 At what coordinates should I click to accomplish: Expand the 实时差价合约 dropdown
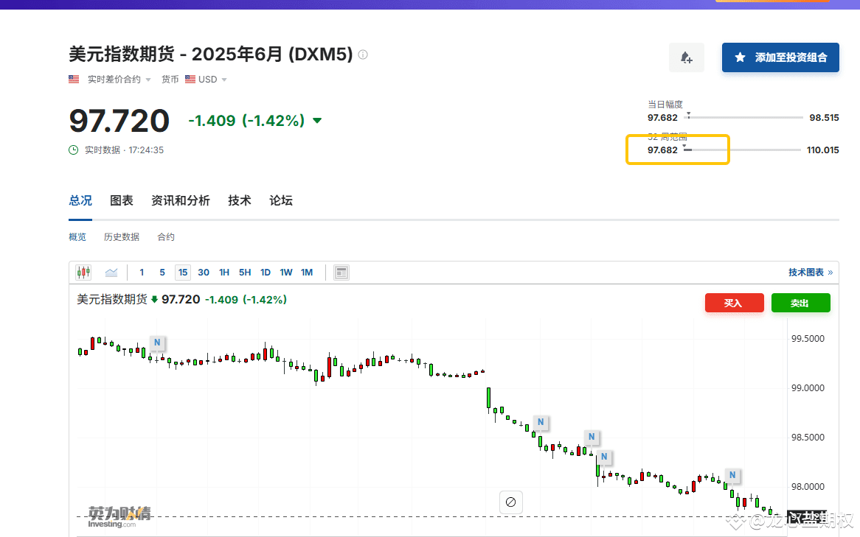tap(148, 79)
